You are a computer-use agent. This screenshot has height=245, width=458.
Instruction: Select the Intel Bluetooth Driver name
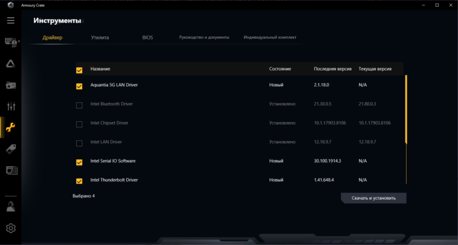112,104
